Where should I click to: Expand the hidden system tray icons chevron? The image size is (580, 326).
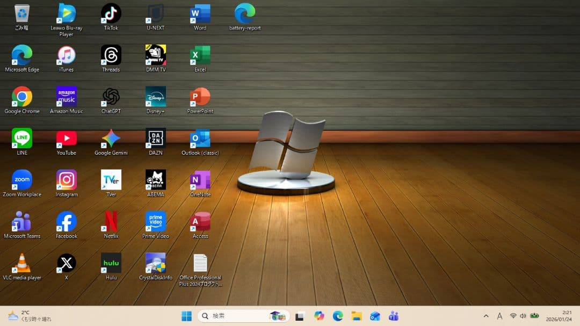point(486,316)
